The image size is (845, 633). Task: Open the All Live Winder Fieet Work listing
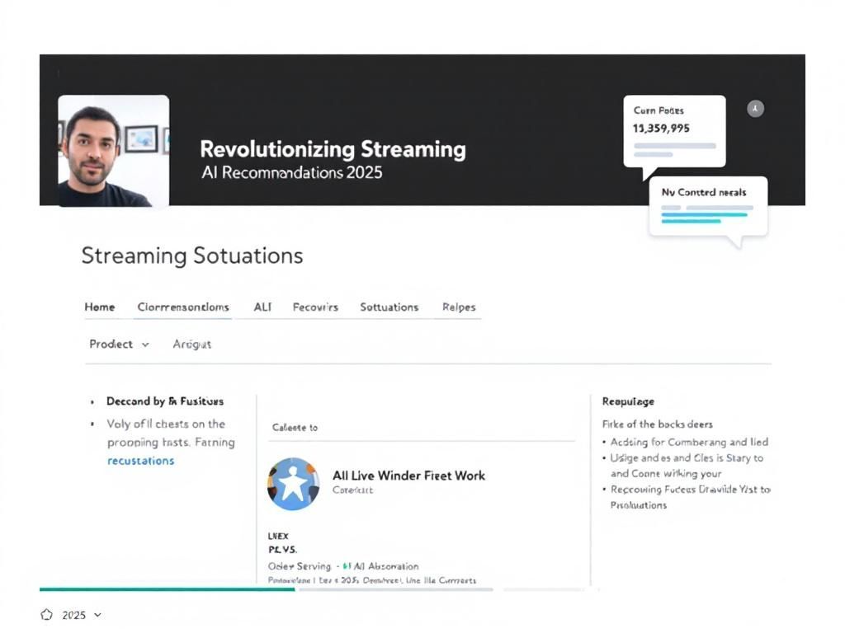pos(408,476)
